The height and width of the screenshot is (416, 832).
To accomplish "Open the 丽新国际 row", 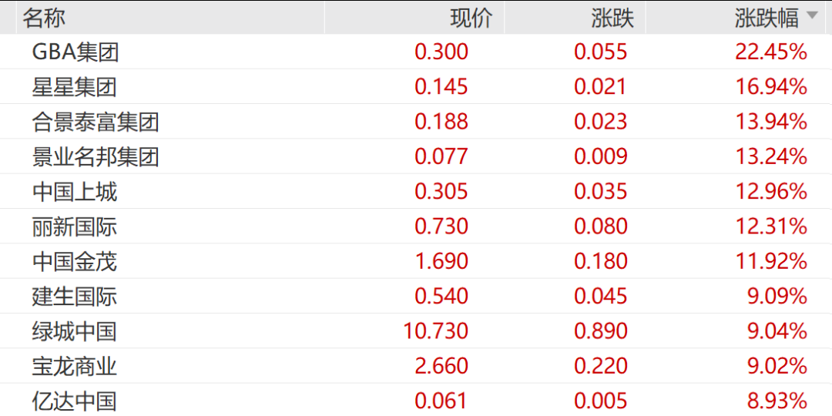I will [74, 226].
